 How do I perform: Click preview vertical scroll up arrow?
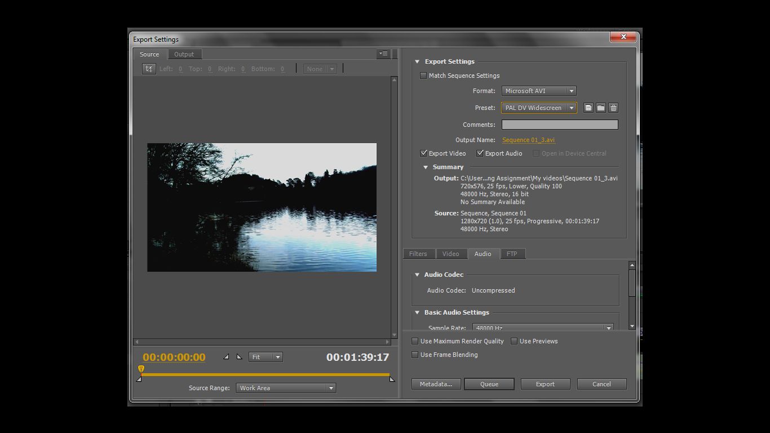point(394,80)
